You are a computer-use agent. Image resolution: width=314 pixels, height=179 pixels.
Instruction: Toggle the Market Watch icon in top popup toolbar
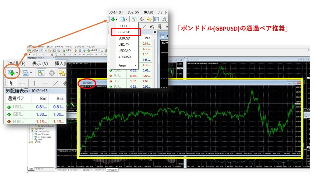(x=134, y=19)
